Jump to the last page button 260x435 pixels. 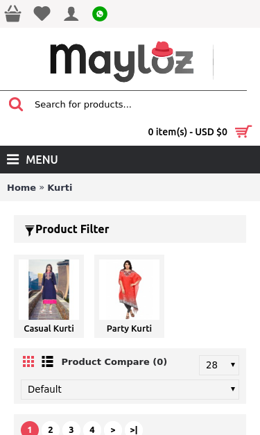tap(134, 429)
